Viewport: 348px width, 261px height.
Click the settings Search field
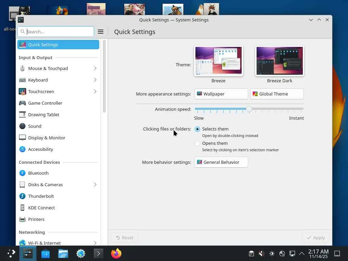[56, 32]
